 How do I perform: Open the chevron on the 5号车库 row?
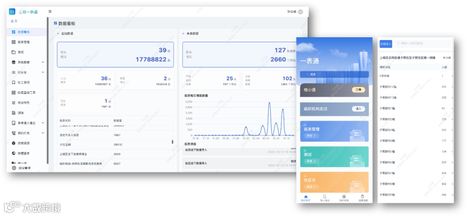pos(452,76)
